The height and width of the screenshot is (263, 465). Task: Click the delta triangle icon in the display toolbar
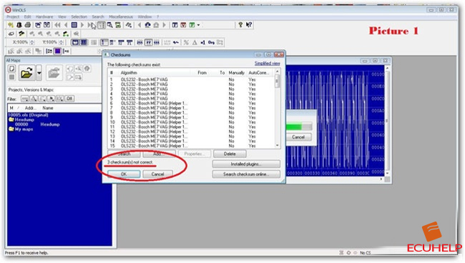pos(195,42)
